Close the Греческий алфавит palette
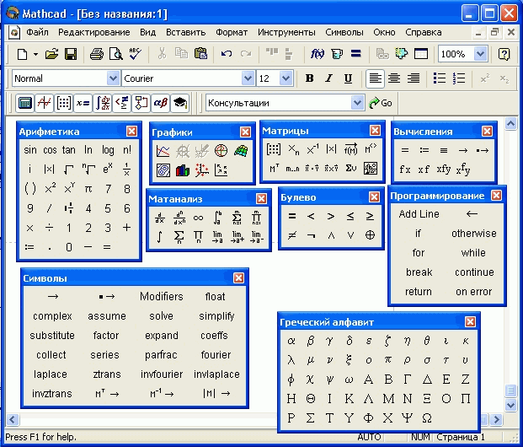 pyautogui.click(x=470, y=321)
